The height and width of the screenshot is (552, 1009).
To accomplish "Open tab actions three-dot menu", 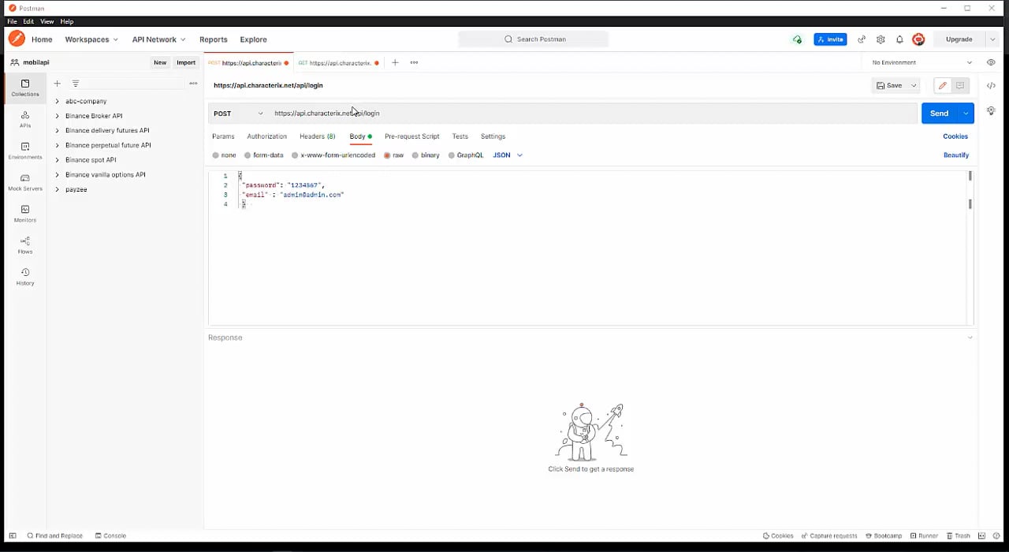I will [x=414, y=62].
